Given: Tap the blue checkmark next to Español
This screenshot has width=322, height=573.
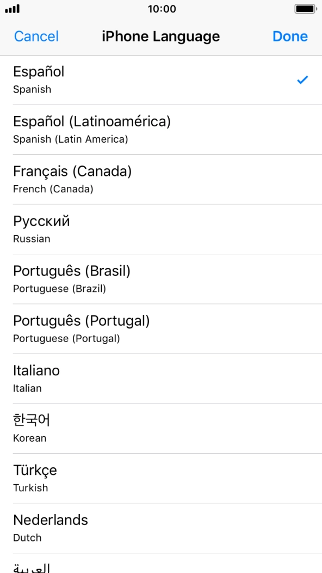Looking at the screenshot, I should (x=301, y=80).
